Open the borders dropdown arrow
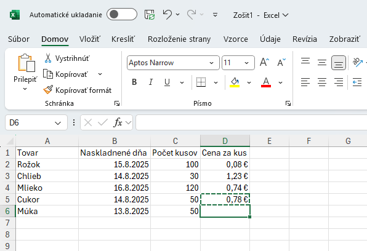The image size is (367, 251). point(216,82)
